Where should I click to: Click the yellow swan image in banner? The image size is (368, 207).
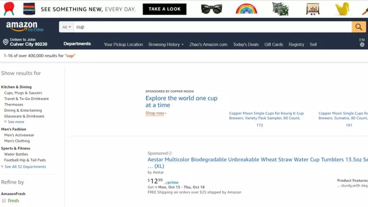pyautogui.click(x=342, y=9)
